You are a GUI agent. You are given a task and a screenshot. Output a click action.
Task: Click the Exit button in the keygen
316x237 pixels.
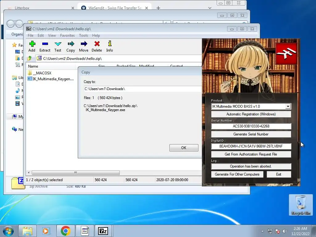(x=279, y=174)
